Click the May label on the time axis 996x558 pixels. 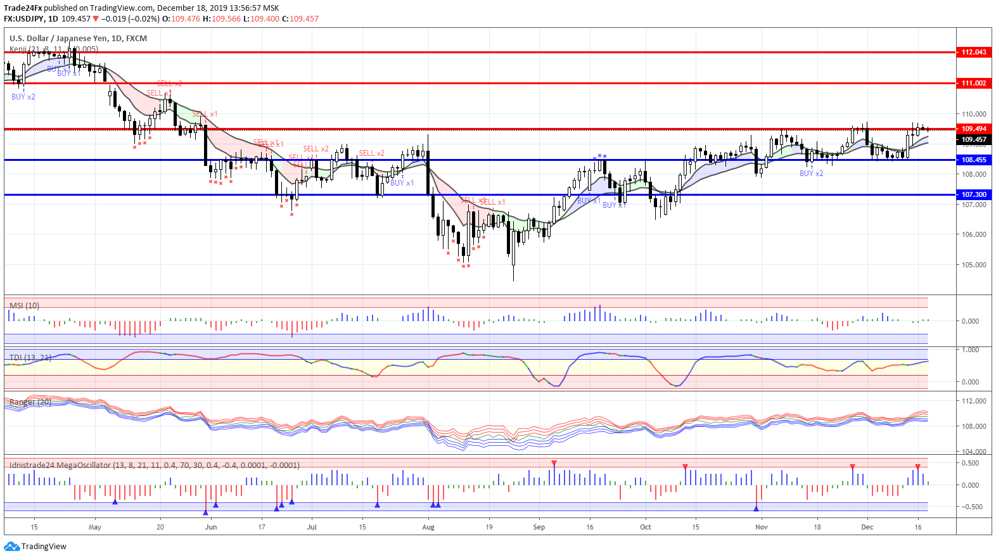coord(95,527)
